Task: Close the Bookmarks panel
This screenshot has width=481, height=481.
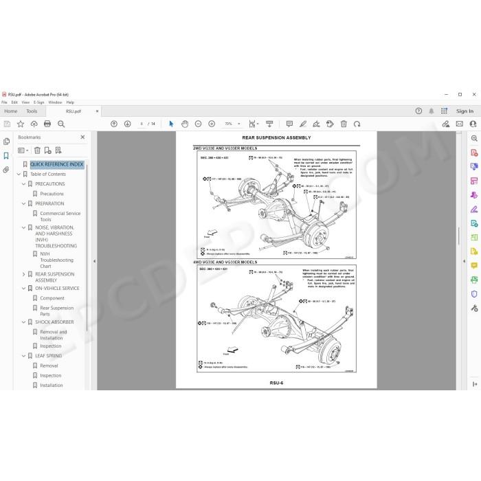Action: pyautogui.click(x=82, y=137)
